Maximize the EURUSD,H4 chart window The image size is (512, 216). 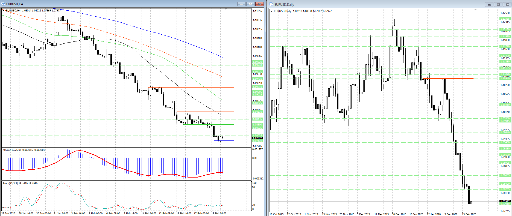(250, 4)
